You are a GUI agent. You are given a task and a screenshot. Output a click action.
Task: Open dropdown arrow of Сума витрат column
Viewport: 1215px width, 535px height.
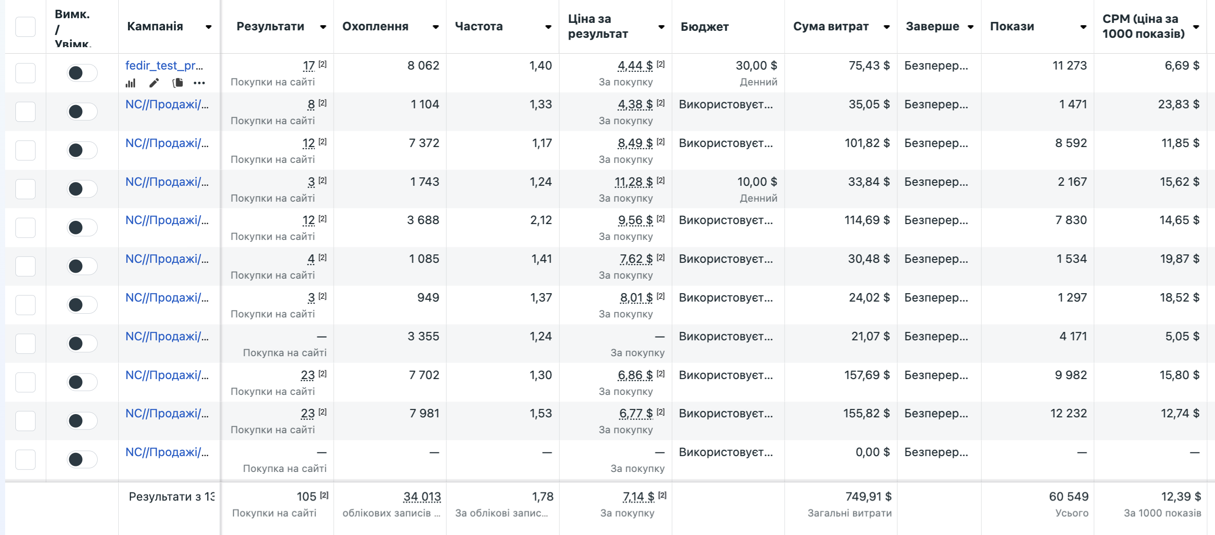coord(887,27)
